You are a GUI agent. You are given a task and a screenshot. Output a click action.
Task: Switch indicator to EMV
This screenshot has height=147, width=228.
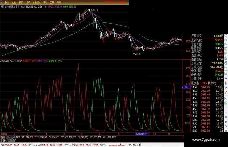click(62, 137)
